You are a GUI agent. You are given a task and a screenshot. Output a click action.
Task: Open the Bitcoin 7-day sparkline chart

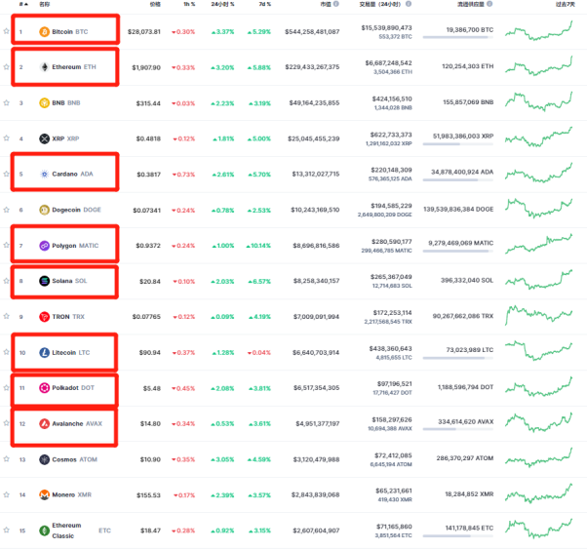coord(538,31)
